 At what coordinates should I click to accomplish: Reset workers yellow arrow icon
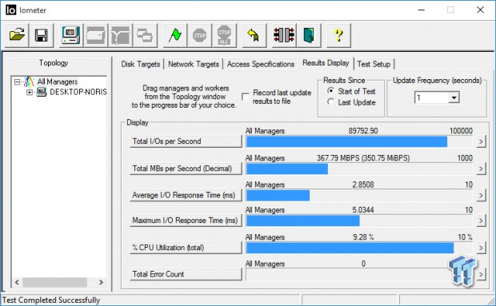254,35
